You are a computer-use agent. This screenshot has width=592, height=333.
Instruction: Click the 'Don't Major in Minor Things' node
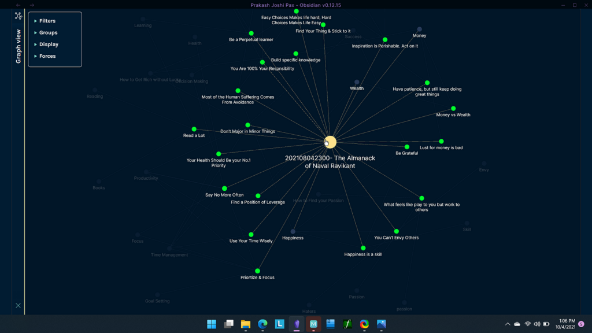pyautogui.click(x=247, y=125)
